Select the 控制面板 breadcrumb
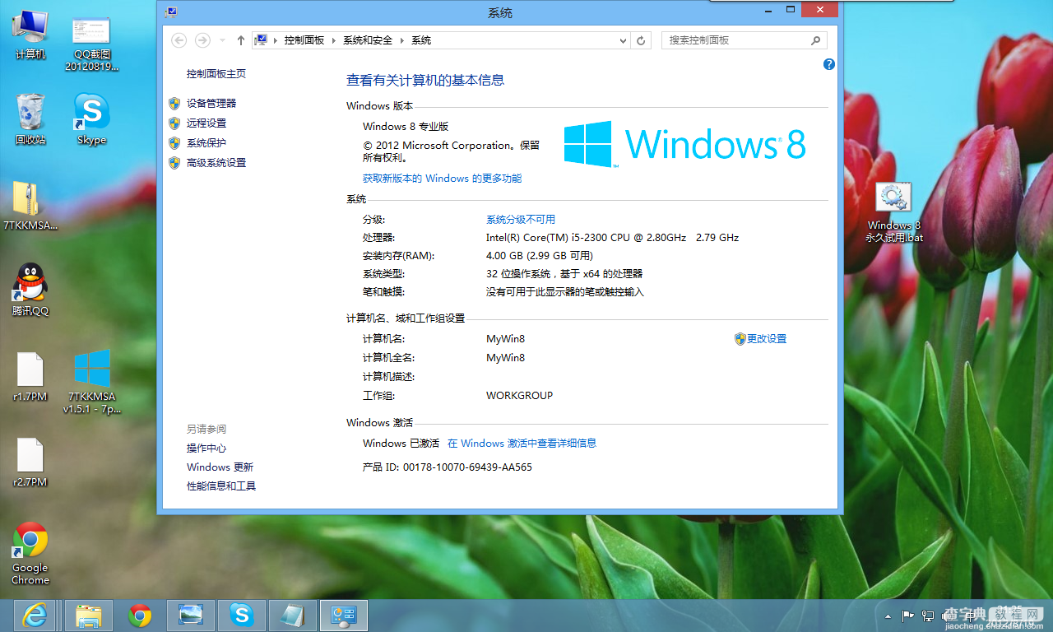The width and height of the screenshot is (1053, 632). coord(304,40)
